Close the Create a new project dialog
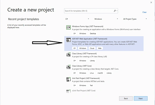155x105 pixels. (151, 3)
